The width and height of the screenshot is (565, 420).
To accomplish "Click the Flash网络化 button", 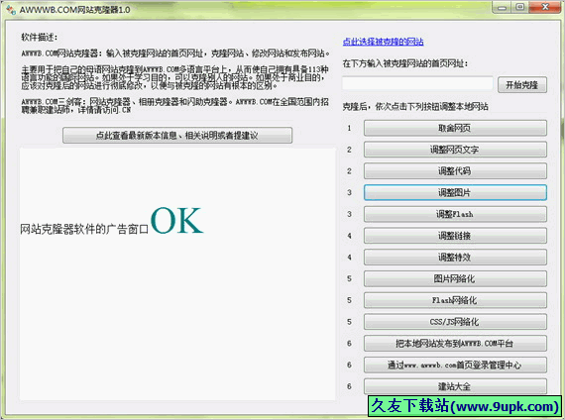I will point(455,300).
